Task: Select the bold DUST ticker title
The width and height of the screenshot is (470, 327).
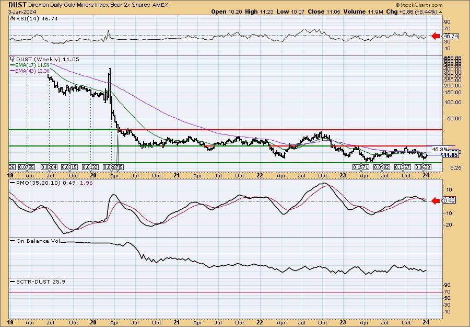Action: click(18, 5)
